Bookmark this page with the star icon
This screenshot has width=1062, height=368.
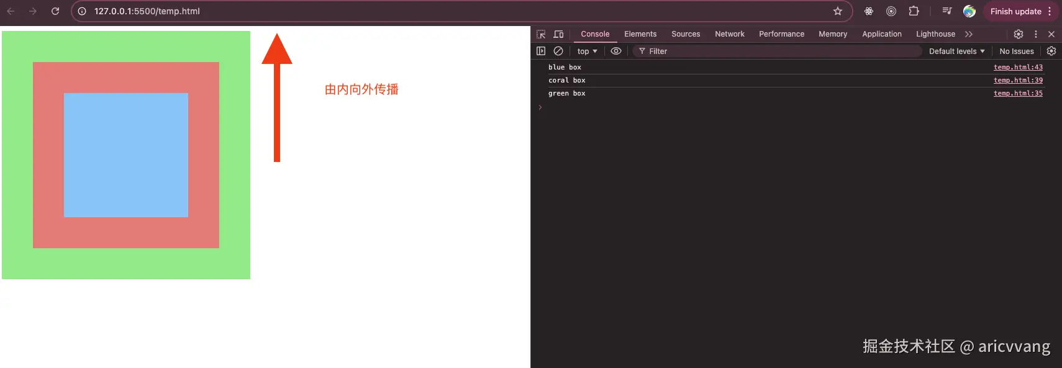(838, 11)
